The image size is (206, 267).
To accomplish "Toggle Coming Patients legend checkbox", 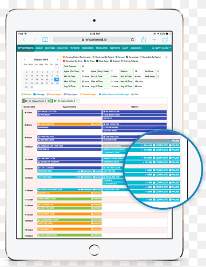I will click(x=122, y=61).
